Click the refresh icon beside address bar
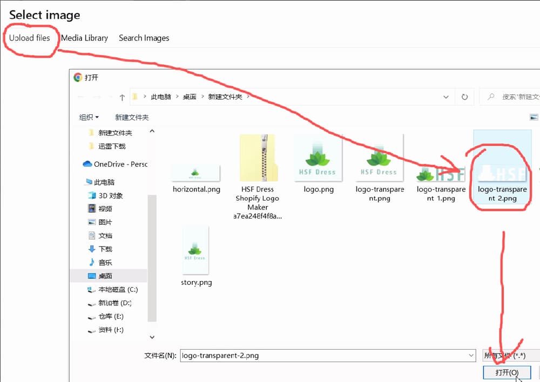This screenshot has height=382, width=540. point(464,97)
